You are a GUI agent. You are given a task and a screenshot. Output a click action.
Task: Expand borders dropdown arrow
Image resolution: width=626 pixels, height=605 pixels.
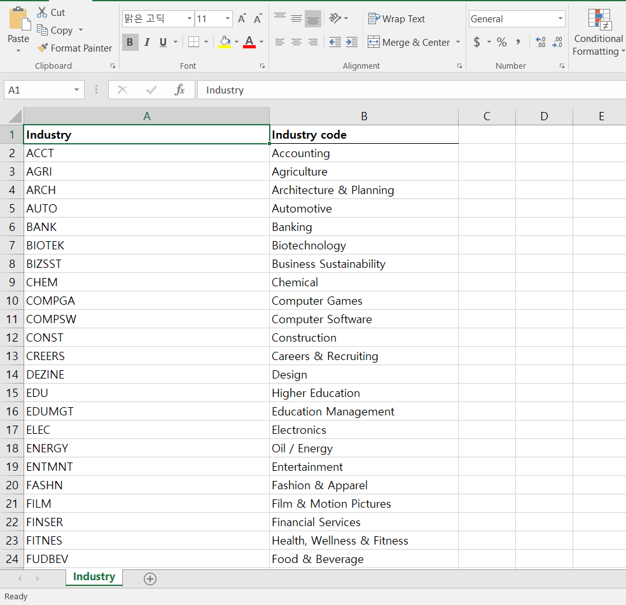pyautogui.click(x=206, y=41)
